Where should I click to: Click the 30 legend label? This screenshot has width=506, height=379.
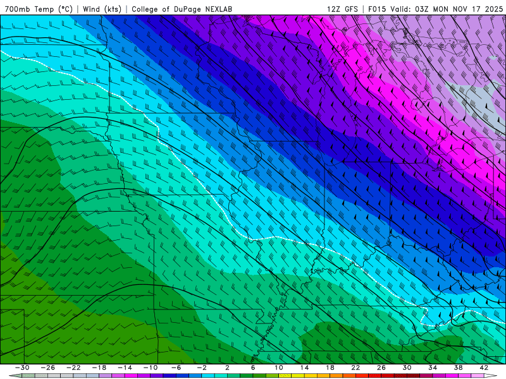click(407, 368)
